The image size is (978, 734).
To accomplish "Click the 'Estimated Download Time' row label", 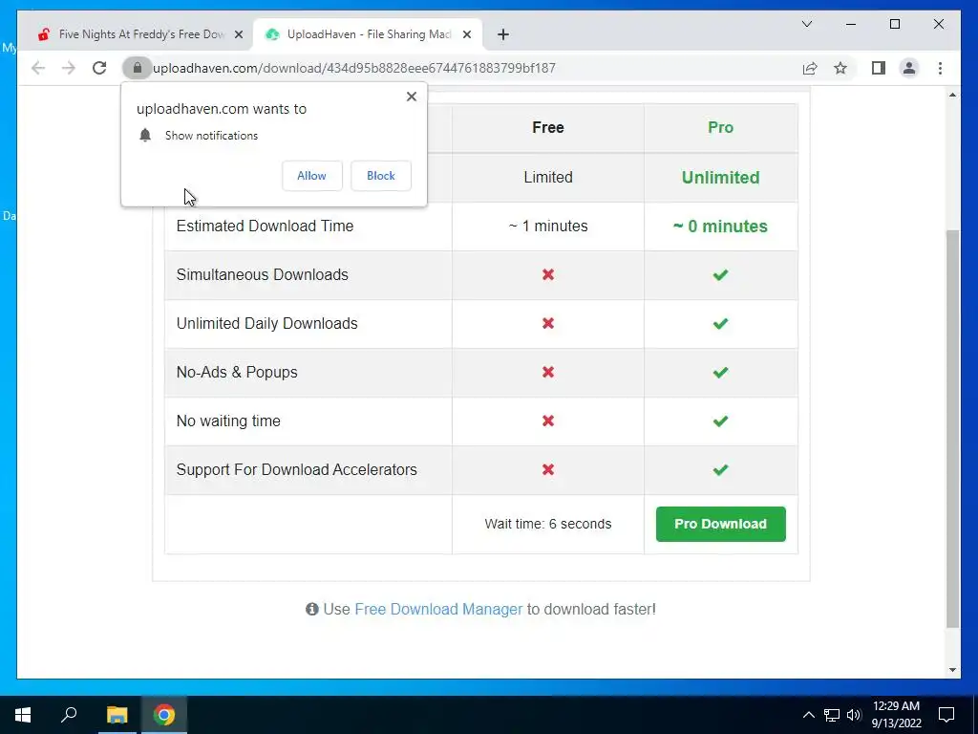I will tap(266, 226).
